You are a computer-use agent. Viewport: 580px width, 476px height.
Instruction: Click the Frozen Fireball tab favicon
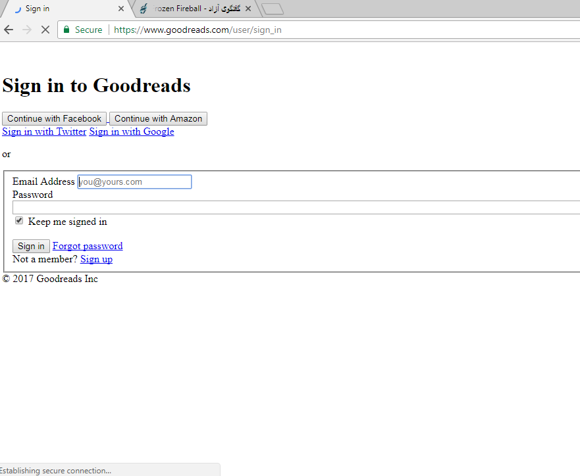(x=143, y=9)
